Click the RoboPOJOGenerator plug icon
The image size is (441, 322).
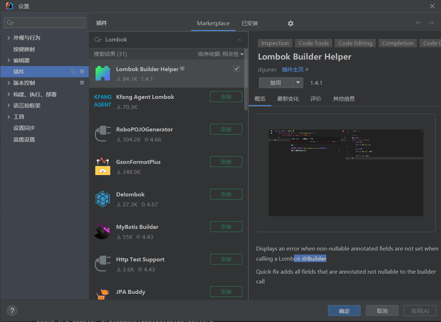(x=103, y=134)
